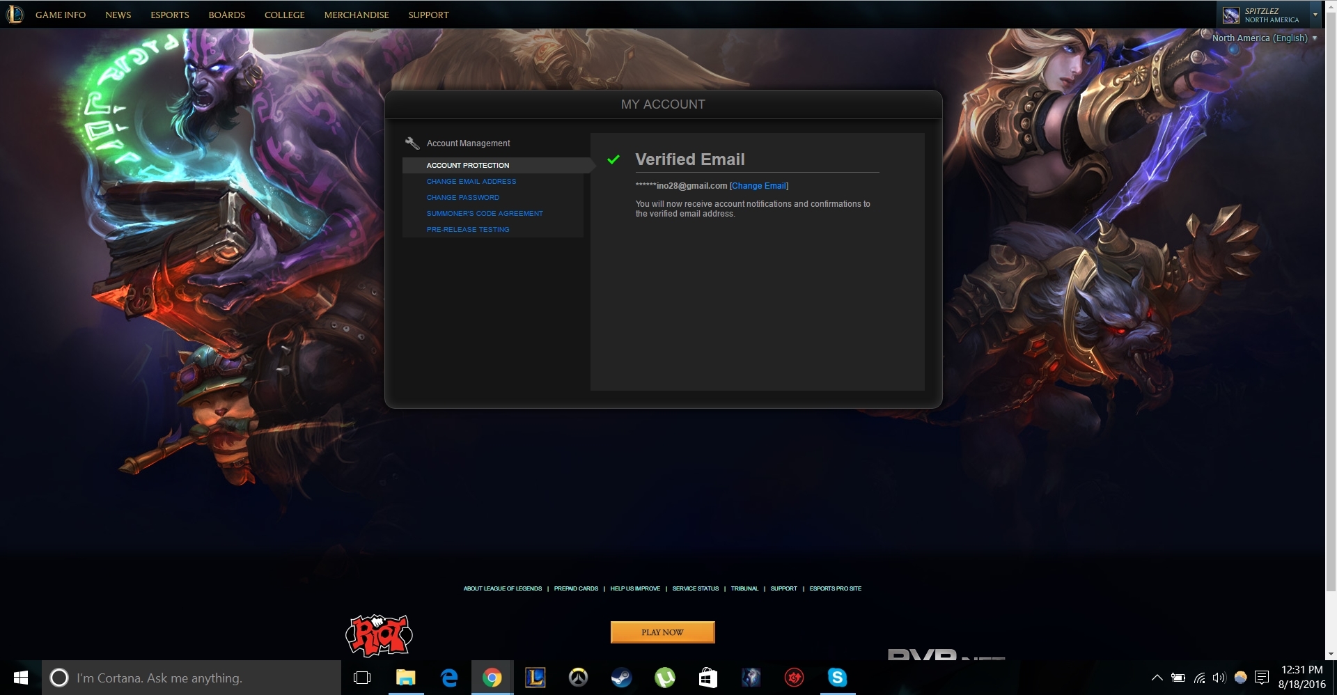The image size is (1337, 695).
Task: Click the Account Management wrench icon
Action: (x=412, y=143)
